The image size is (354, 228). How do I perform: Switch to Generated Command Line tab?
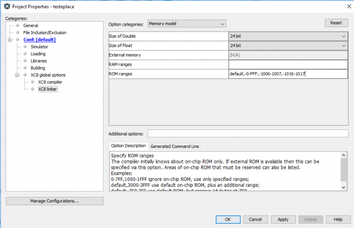tap(175, 146)
